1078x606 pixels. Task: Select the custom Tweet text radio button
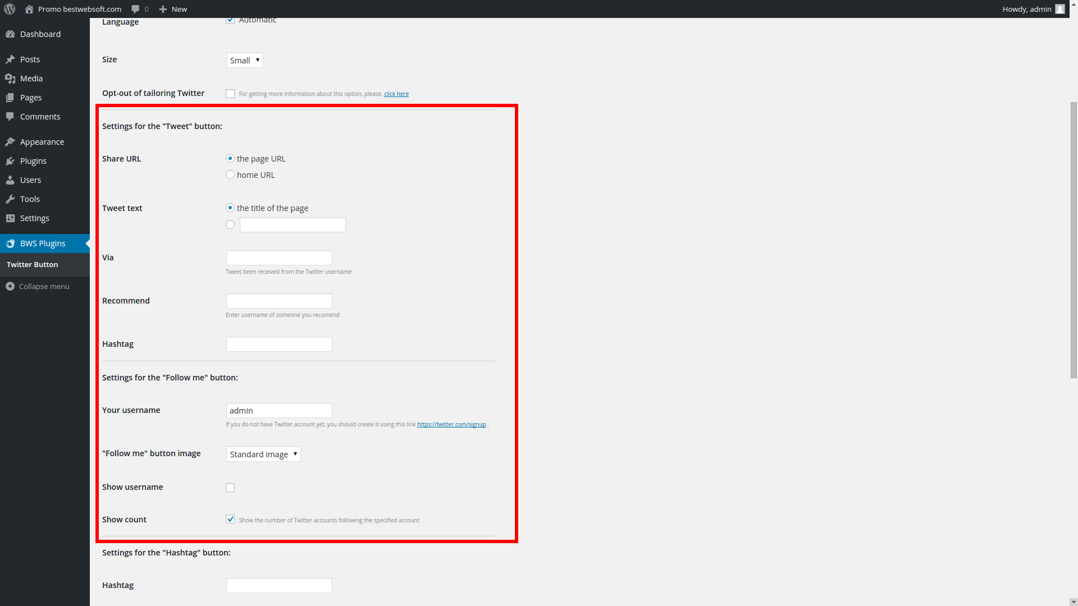[230, 224]
